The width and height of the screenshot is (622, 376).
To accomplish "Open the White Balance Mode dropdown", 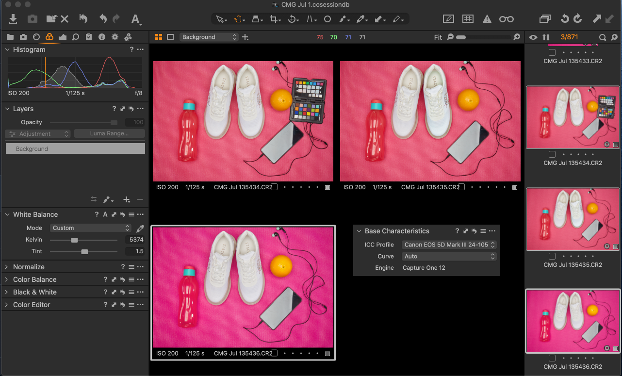I will (x=91, y=228).
